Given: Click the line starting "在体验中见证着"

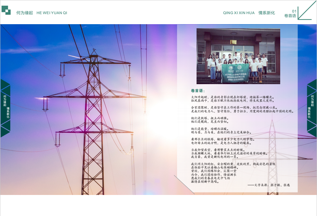Looking at the screenshot, I should [x=215, y=167].
